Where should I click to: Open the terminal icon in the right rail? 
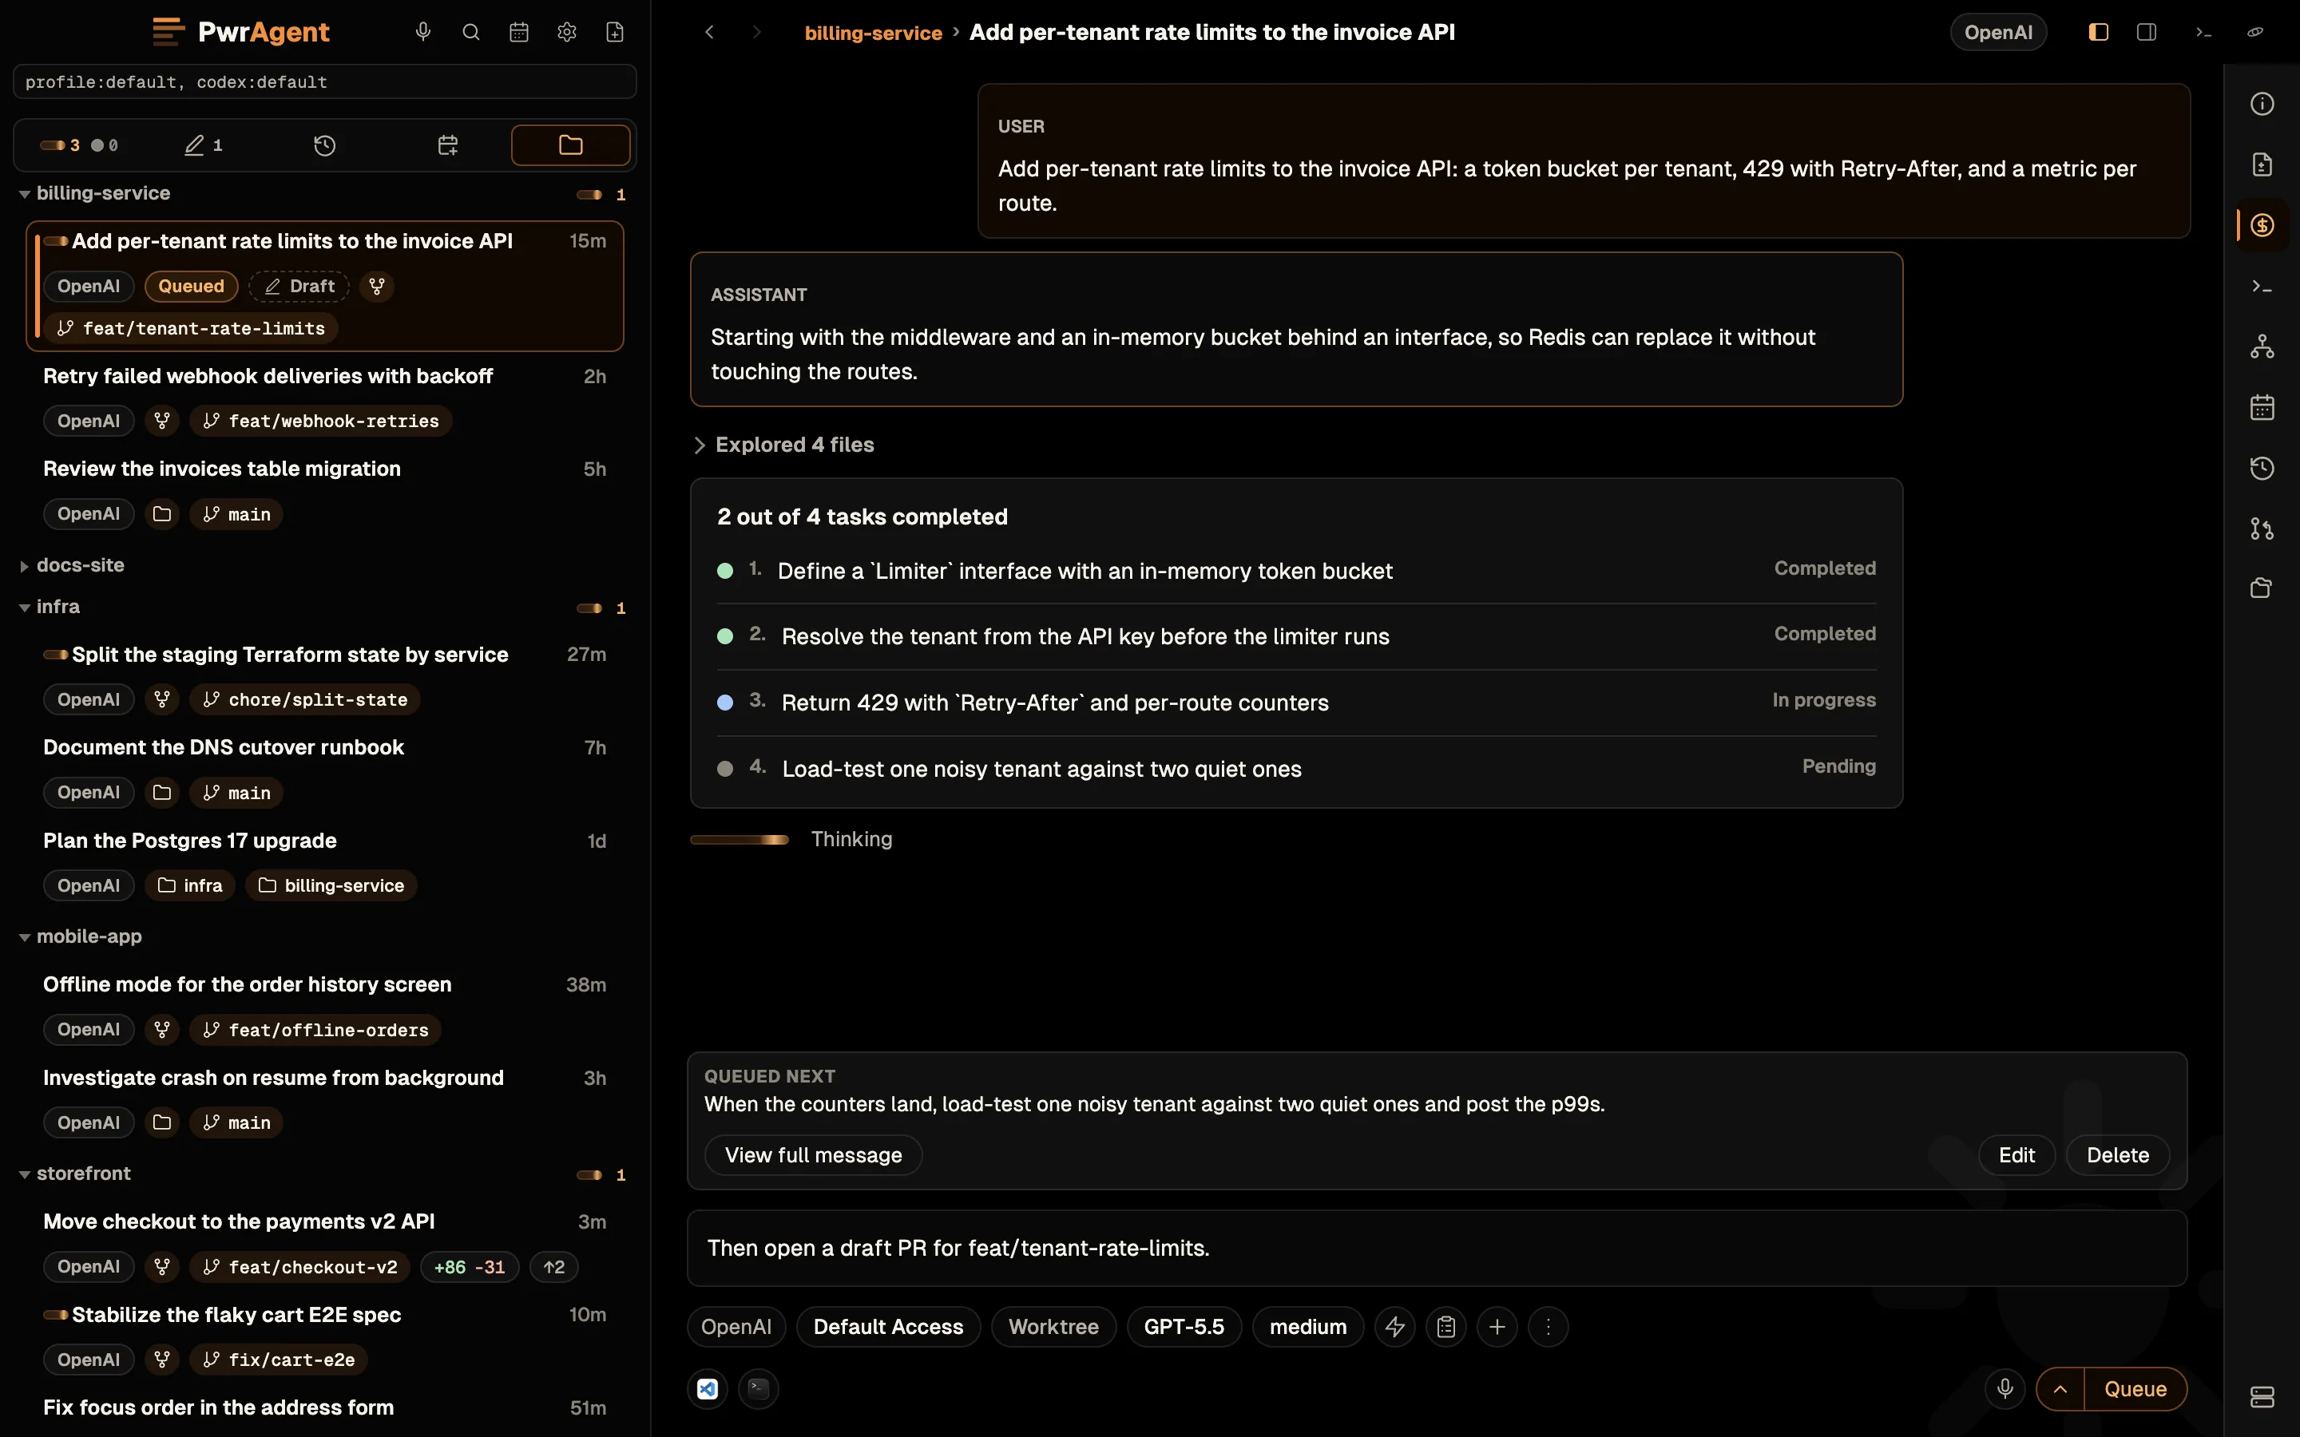(2262, 286)
